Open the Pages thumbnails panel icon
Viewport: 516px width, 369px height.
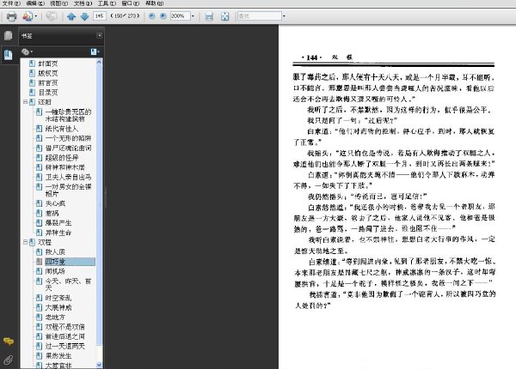[x=9, y=35]
